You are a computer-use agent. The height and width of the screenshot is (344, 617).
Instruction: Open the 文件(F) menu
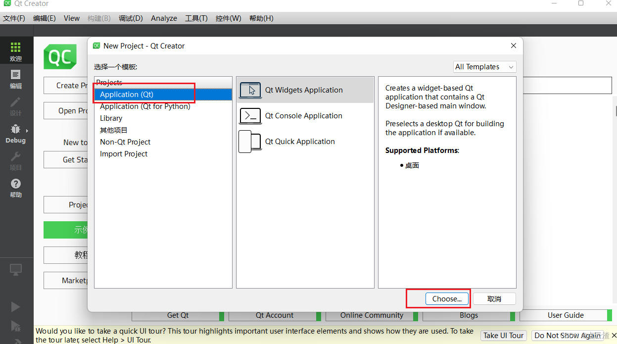14,18
